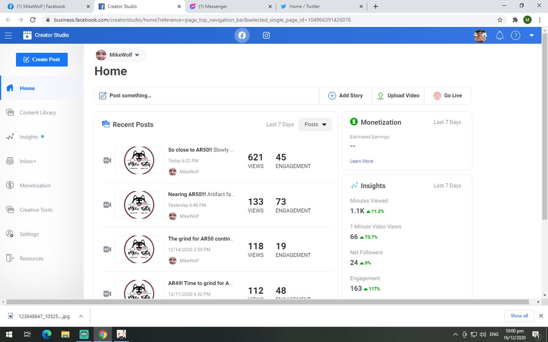548x342 pixels.
Task: Click the 1-Minute Video Views 66 value
Action: click(x=354, y=237)
